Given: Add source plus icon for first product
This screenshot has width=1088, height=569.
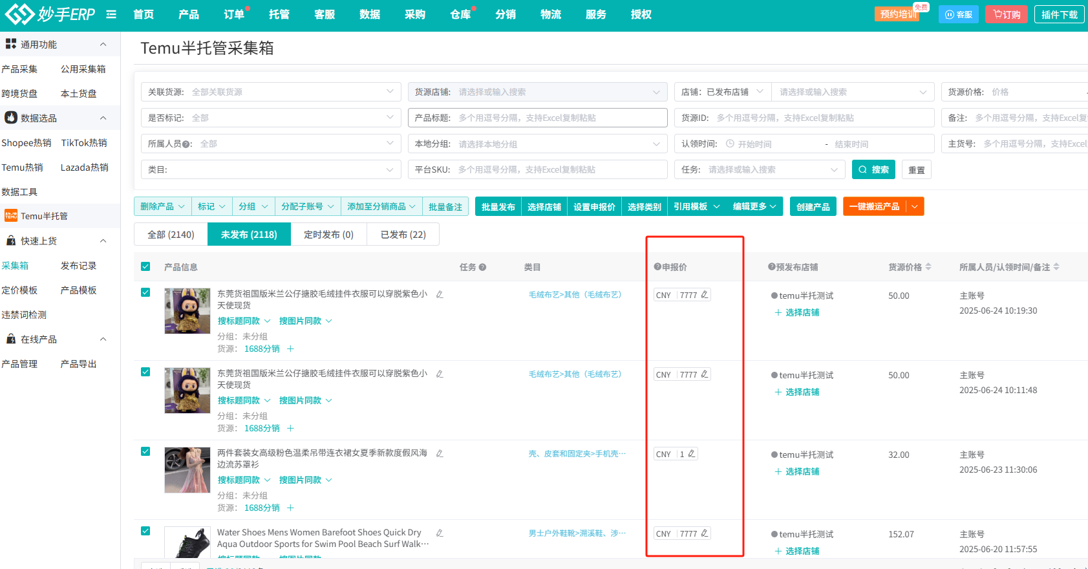Looking at the screenshot, I should pos(290,349).
